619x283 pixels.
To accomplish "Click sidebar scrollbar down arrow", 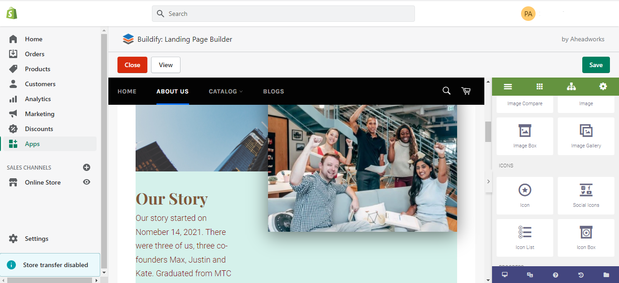I will point(104,273).
